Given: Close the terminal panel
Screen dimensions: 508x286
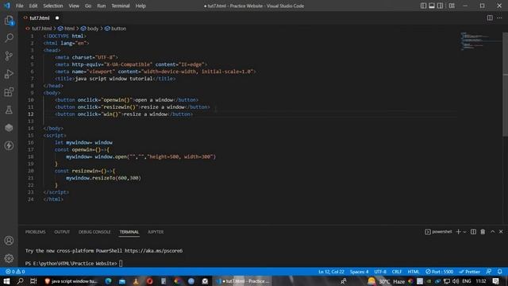Looking at the screenshot, I should [x=501, y=231].
